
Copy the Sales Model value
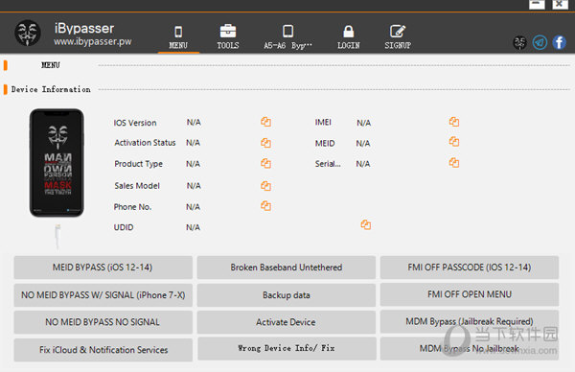coord(265,186)
